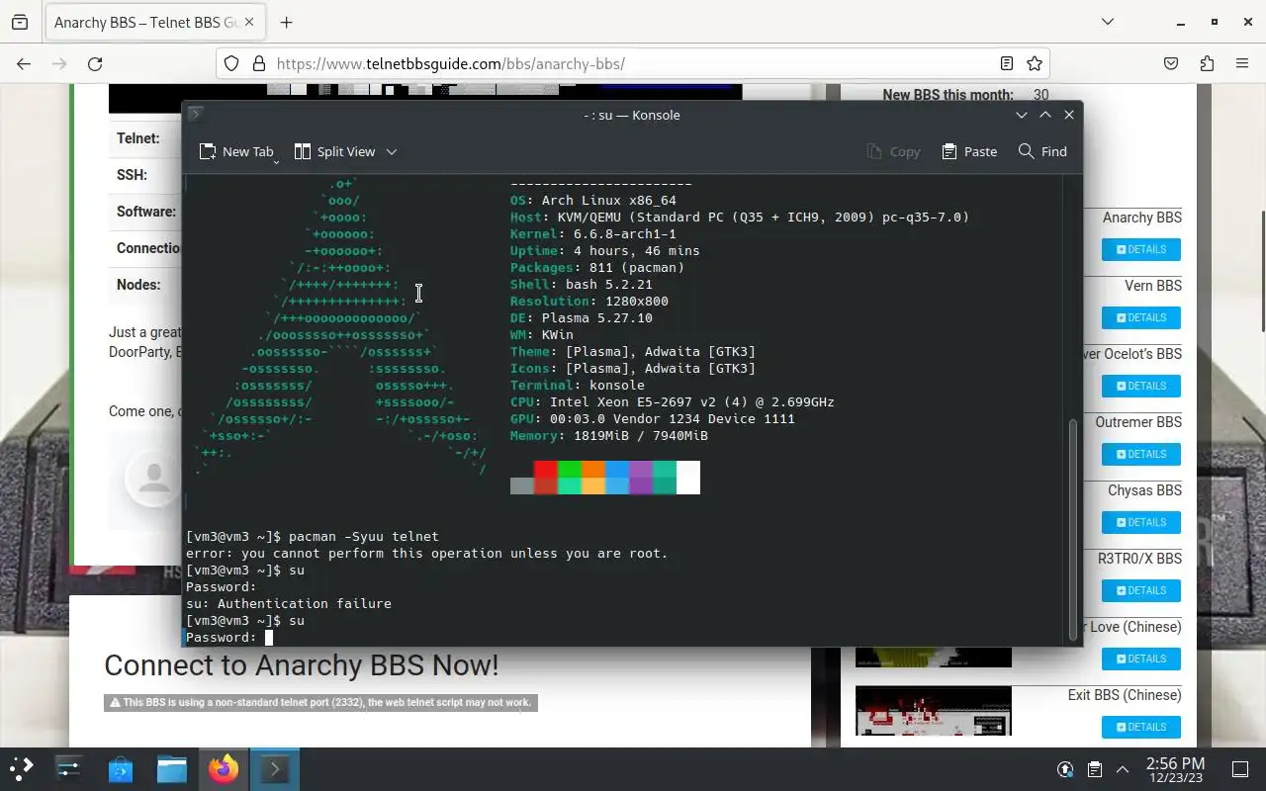Viewport: 1266px width, 791px height.
Task: Click DETAILS button under Anarchy BBS
Action: (x=1141, y=249)
